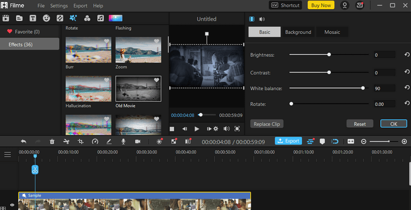
Task: Click the Rotate slider handle
Action: pyautogui.click(x=291, y=104)
